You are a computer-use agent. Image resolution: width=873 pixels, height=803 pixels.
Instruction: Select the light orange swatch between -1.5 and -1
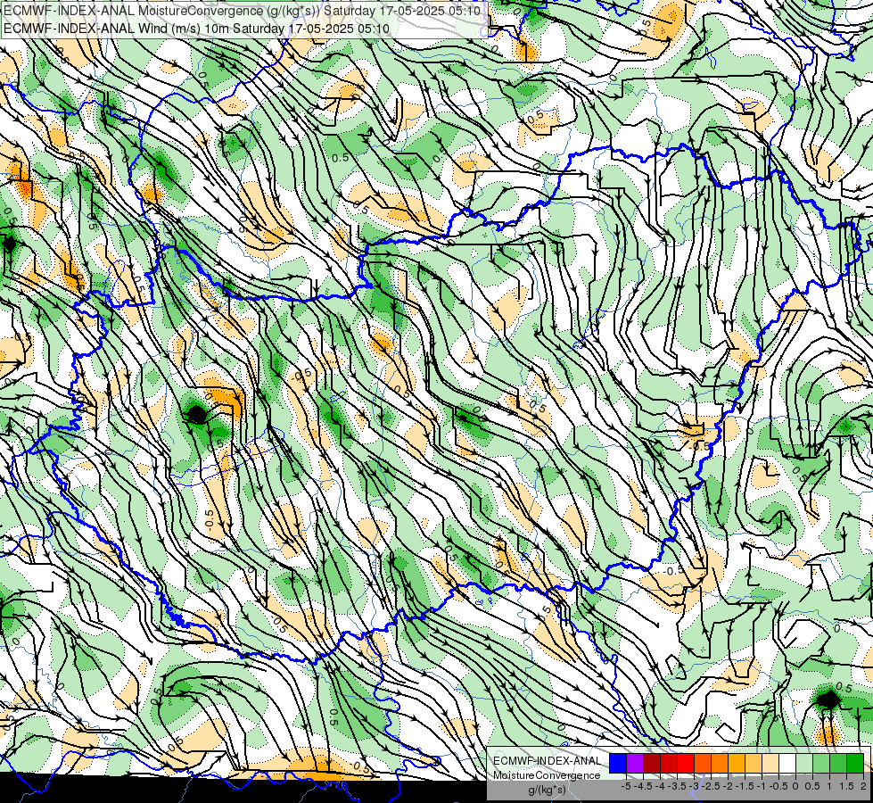pyautogui.click(x=754, y=763)
